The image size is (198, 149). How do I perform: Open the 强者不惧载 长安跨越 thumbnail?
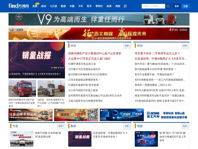[x=22, y=139]
